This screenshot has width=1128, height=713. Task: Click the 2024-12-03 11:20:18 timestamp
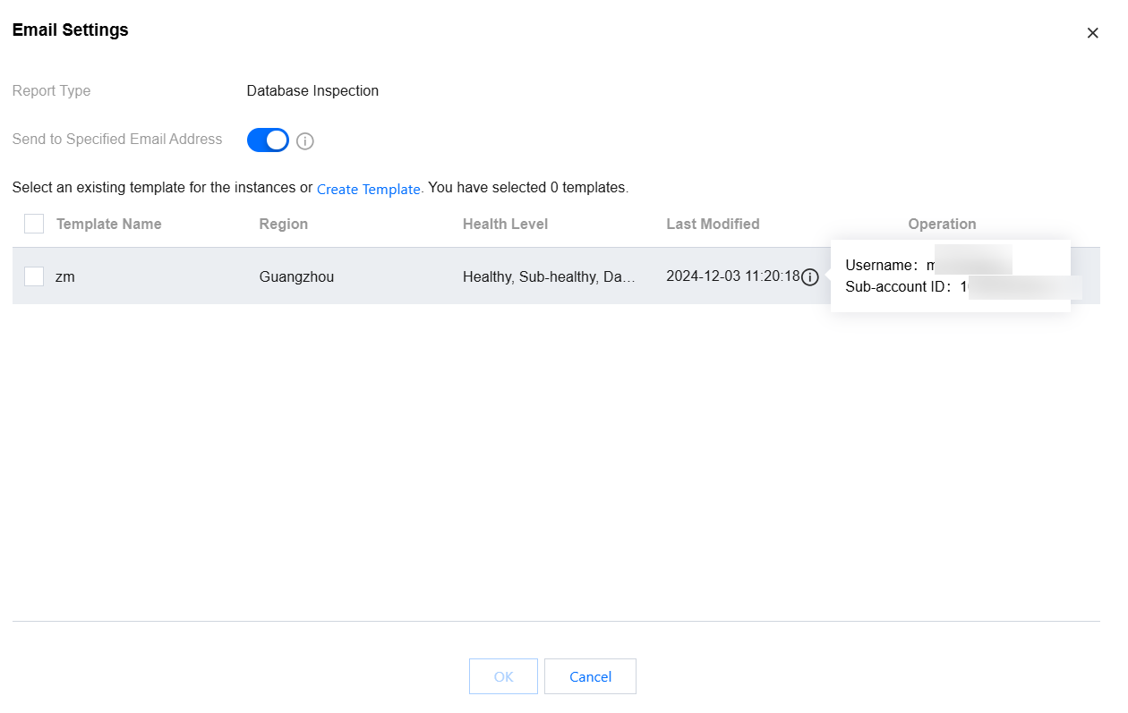tap(732, 276)
